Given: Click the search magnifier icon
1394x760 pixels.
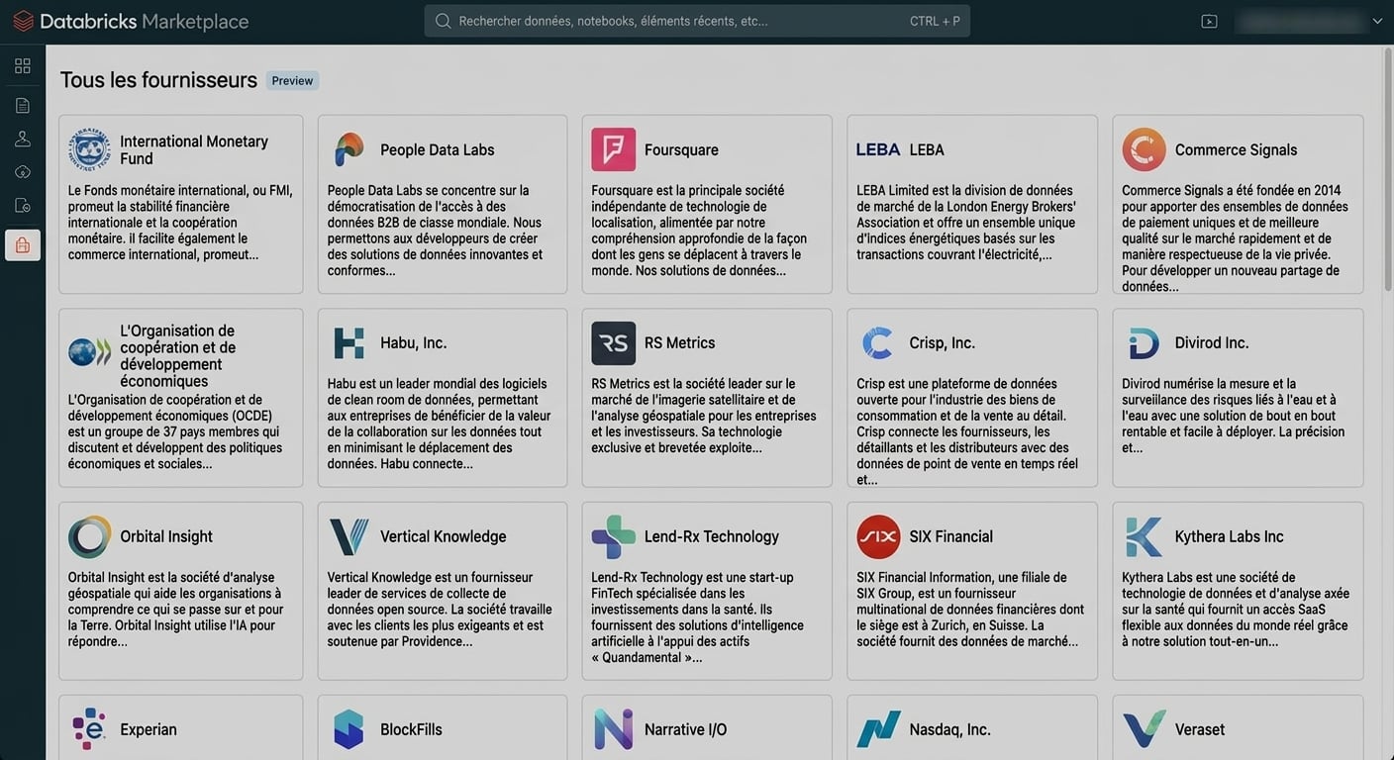Looking at the screenshot, I should [443, 21].
